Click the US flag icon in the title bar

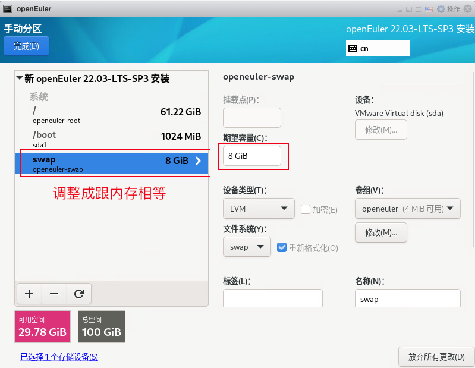[x=429, y=10]
